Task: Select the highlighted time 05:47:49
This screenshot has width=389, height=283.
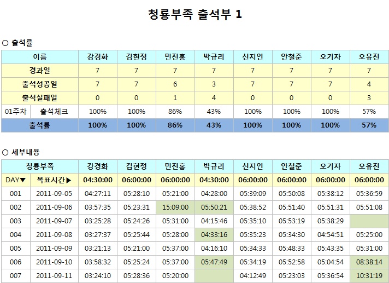Action: pos(214,262)
